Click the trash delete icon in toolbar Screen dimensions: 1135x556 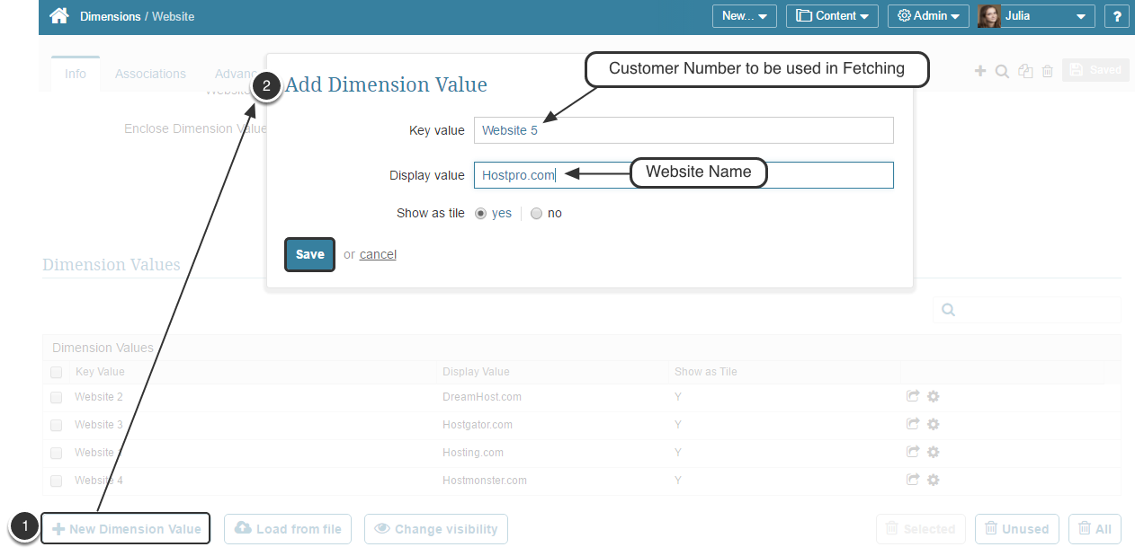(1048, 71)
